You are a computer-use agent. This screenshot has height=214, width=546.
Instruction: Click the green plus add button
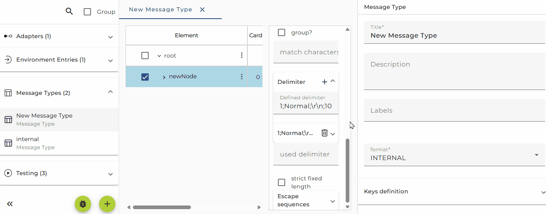[x=107, y=204]
